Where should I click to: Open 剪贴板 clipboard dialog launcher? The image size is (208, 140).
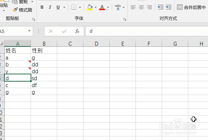pos(34,20)
